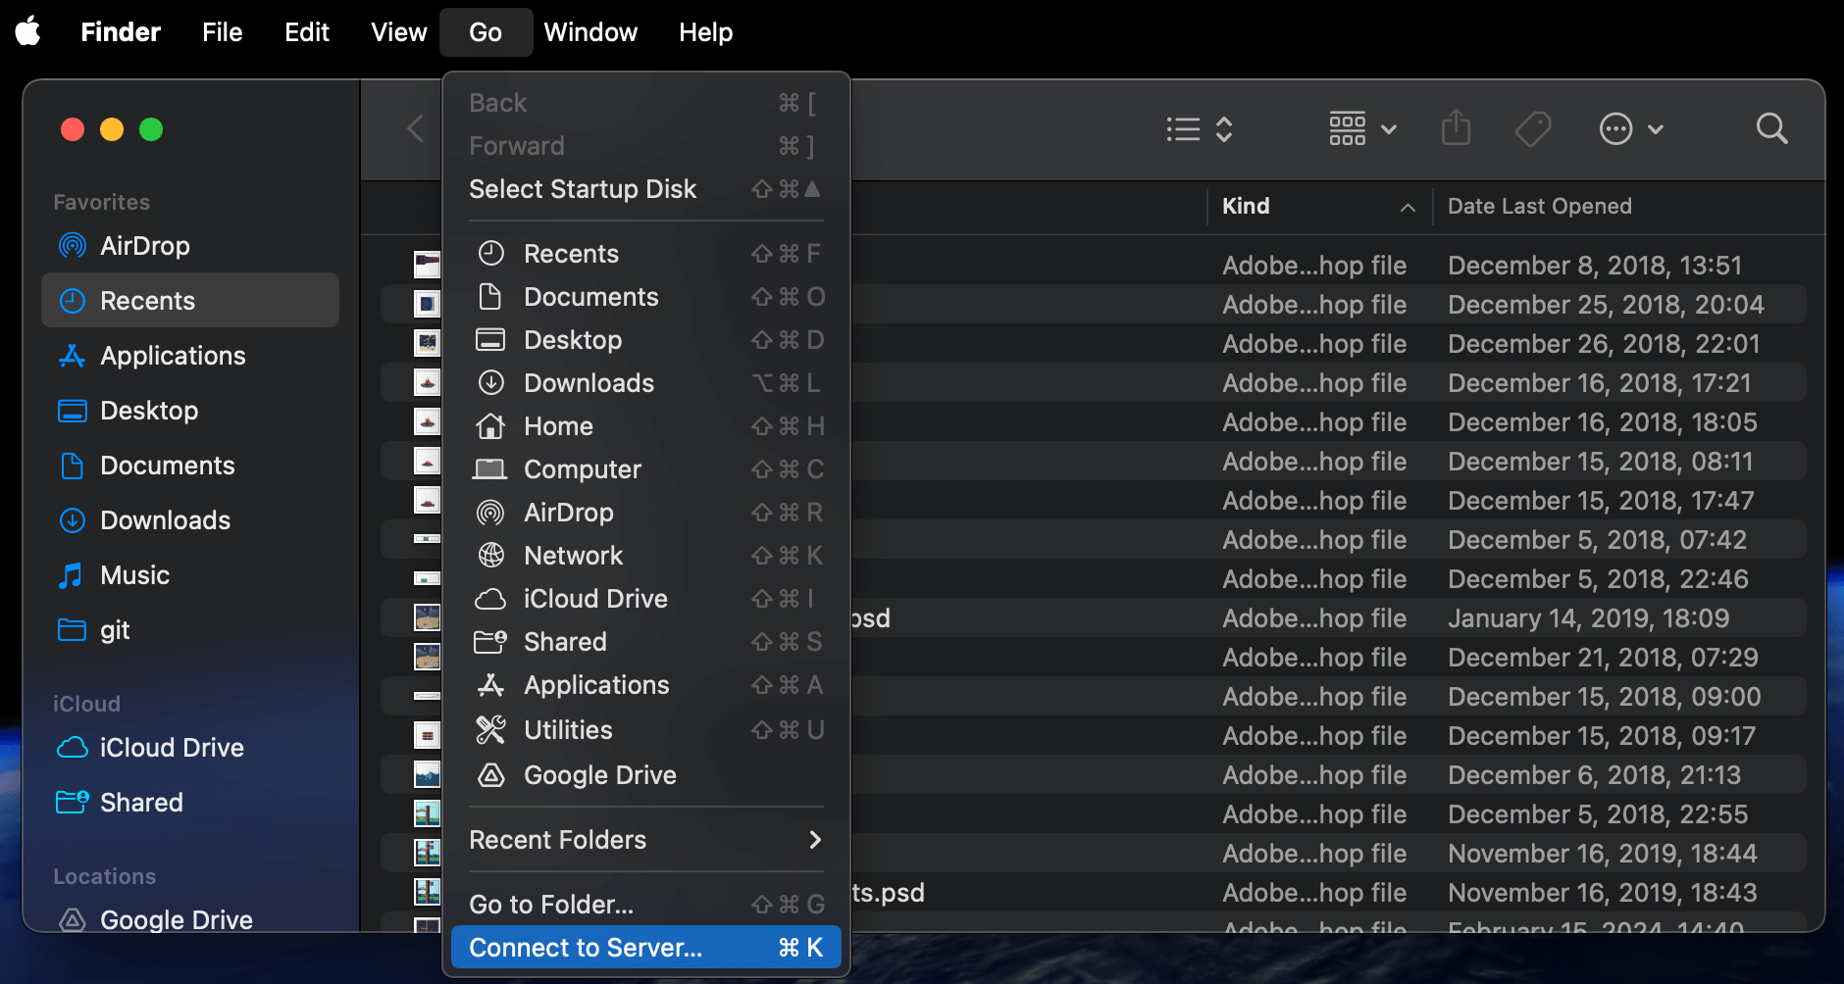This screenshot has height=984, width=1844.
Task: Click the Downloads arrow icon in Go menu
Action: tap(490, 382)
